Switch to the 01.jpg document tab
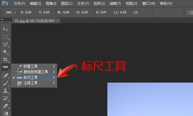Viewport: 193px width, 116px height. pos(34,21)
